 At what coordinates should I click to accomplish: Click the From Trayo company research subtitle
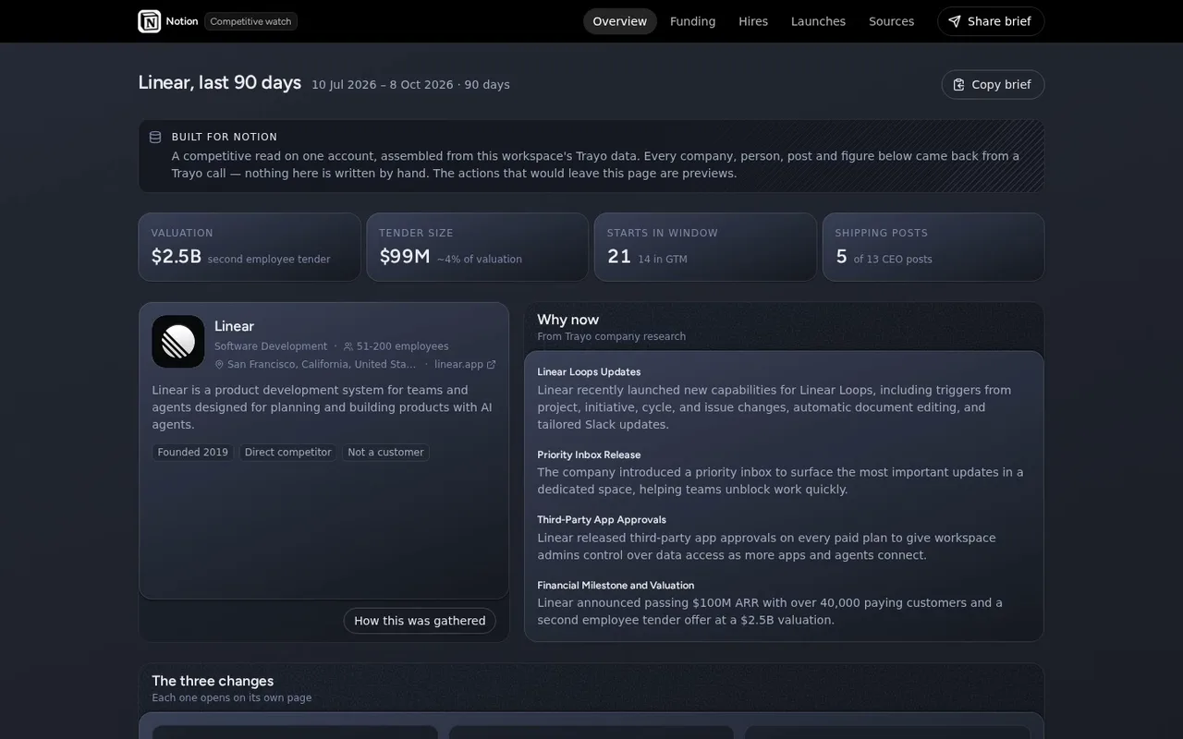coord(612,337)
